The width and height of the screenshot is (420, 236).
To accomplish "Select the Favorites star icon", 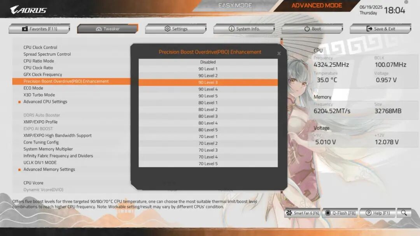I will tap(24, 28).
